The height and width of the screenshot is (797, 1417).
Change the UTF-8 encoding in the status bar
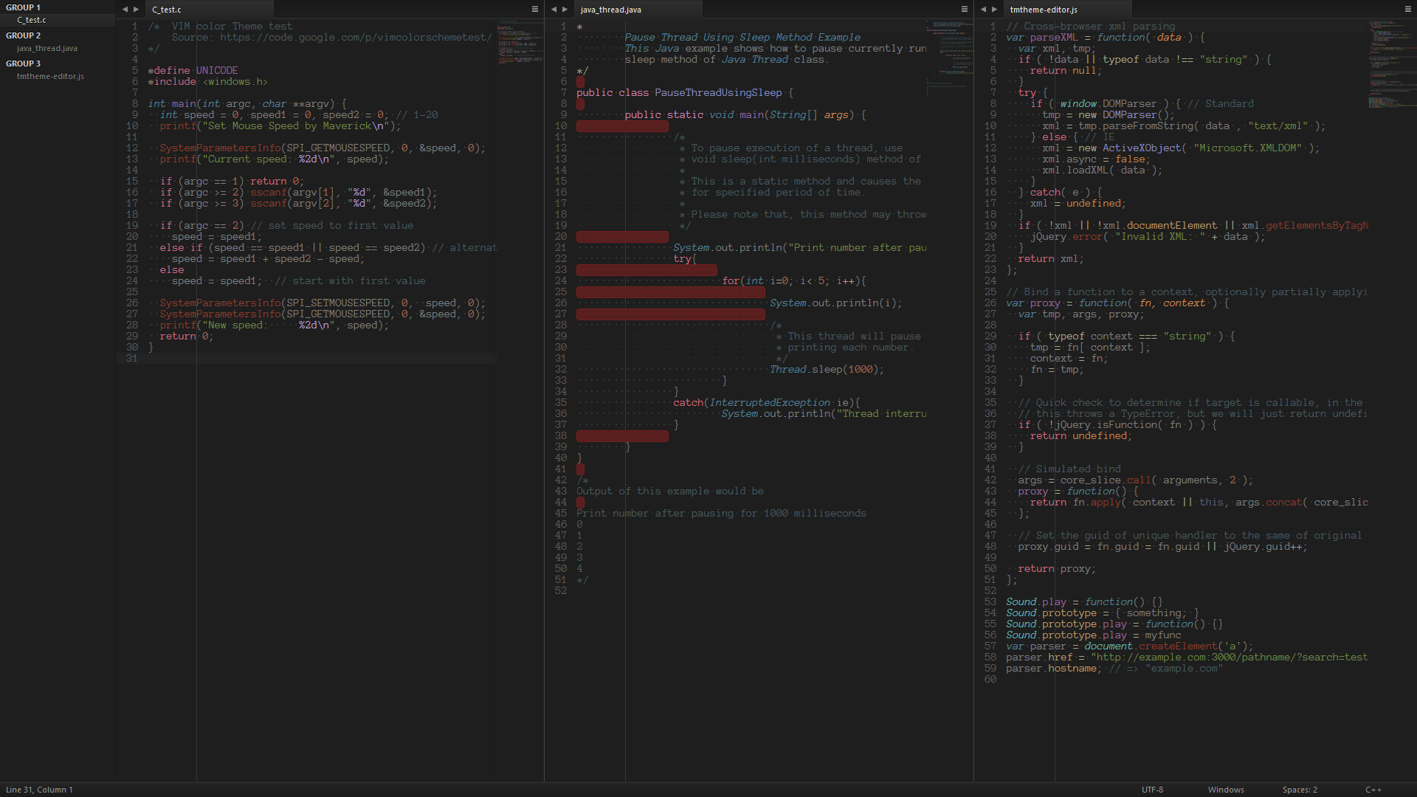(x=1152, y=790)
